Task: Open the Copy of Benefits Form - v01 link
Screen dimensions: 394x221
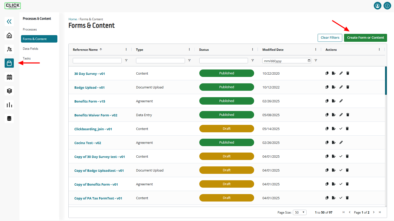Action: 96,184
